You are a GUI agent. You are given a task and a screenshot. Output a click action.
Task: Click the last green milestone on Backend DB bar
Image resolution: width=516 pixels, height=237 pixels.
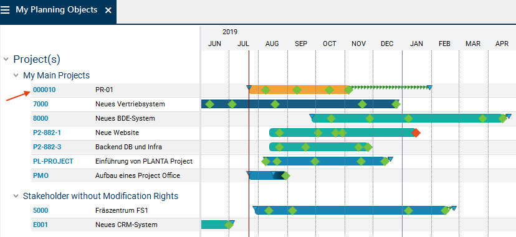click(x=368, y=147)
